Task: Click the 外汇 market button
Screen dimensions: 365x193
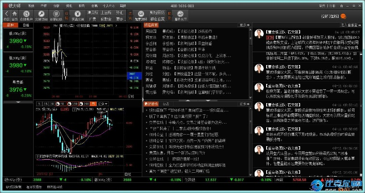Action: pos(120,13)
